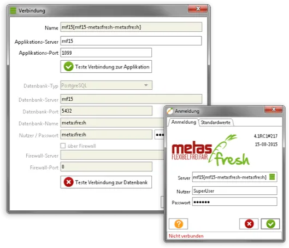Click the Firewall-Server field

tap(112, 155)
